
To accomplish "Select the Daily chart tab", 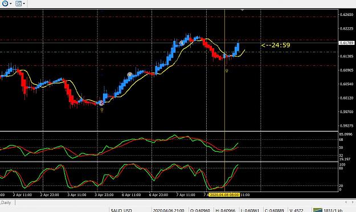I will (x=6, y=202).
